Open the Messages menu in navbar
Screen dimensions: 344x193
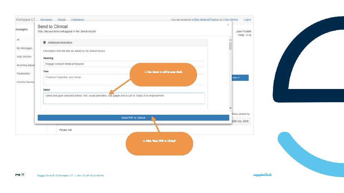click(x=46, y=19)
